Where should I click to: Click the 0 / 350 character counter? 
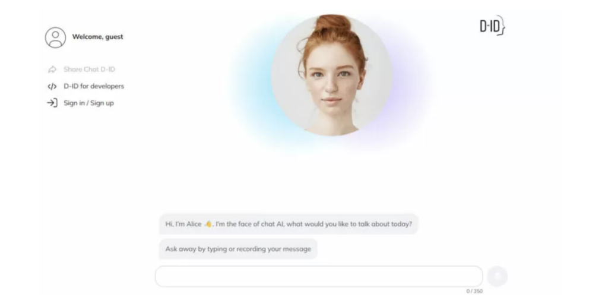474,291
